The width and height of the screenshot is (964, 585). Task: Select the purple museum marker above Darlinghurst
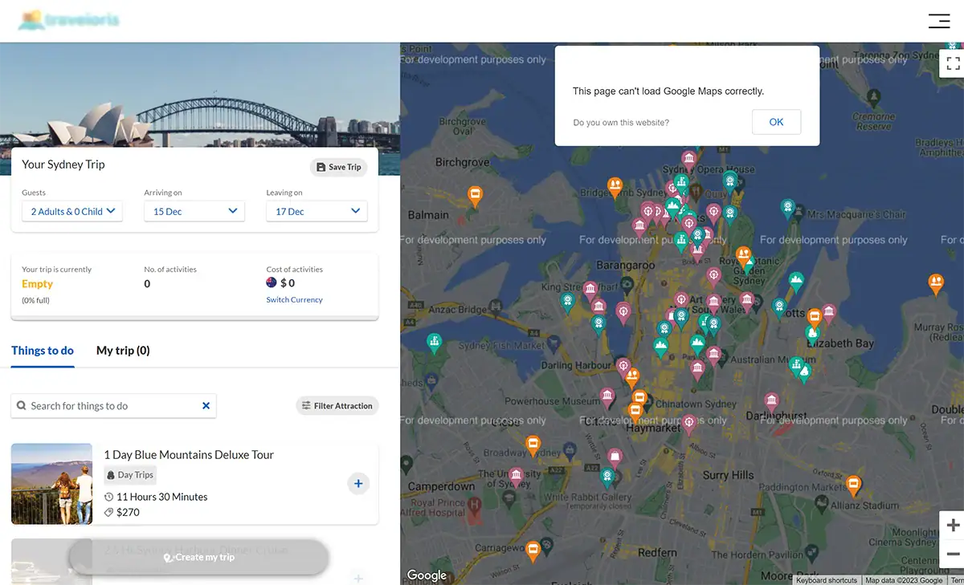(x=771, y=401)
